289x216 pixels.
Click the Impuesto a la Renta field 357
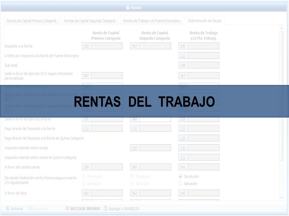click(x=155, y=46)
